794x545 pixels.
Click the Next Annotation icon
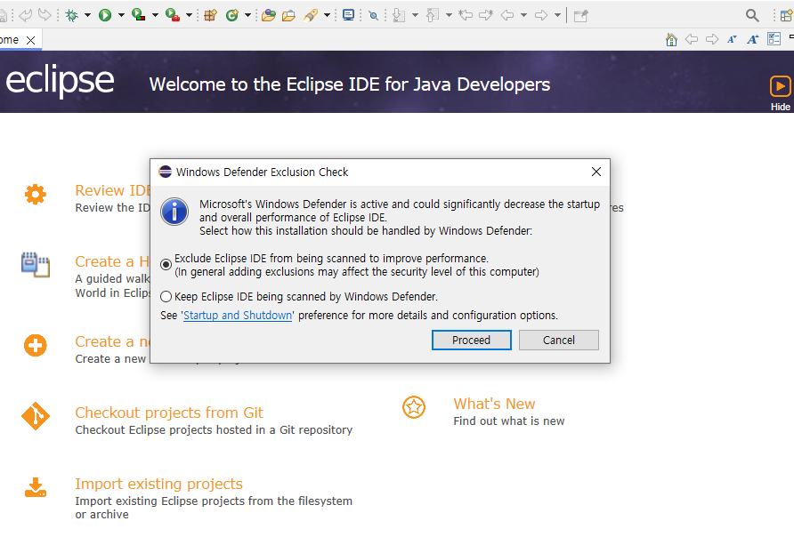[x=399, y=15]
